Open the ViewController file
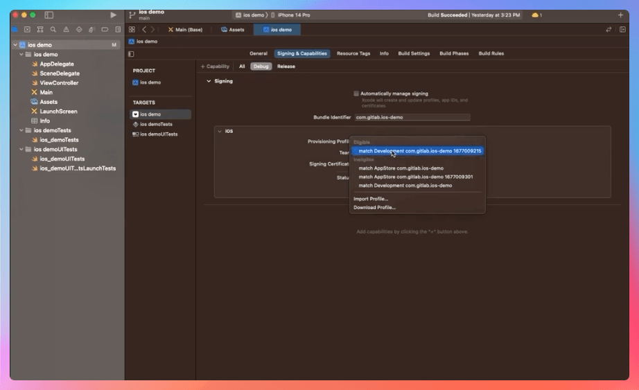The image size is (639, 390). tap(59, 82)
